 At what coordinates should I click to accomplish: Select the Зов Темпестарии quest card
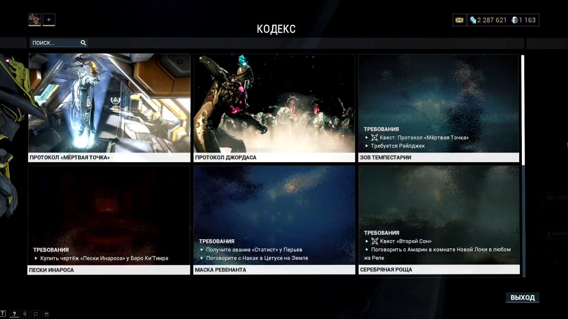tap(438, 108)
